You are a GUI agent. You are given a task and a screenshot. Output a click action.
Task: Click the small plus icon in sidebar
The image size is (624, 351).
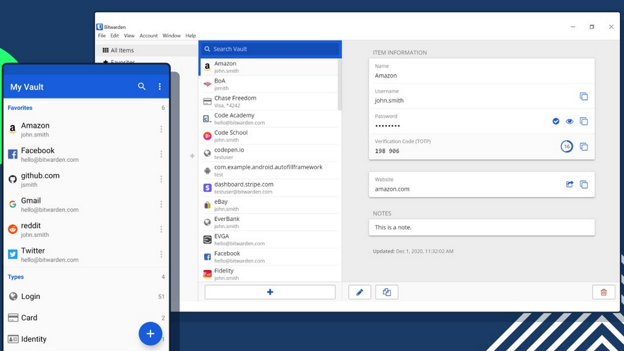coord(192,156)
